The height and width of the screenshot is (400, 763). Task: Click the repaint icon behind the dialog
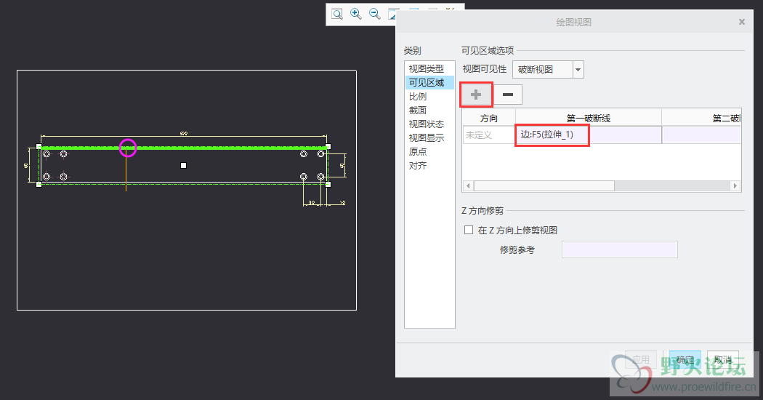392,14
